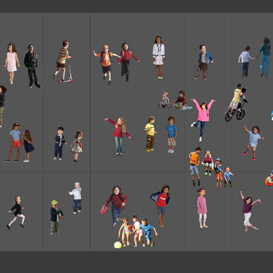Viewport: 273px width, 273px height.
Task: Pick the toddler in yellow shirt and brown pants
Action: 150,134
